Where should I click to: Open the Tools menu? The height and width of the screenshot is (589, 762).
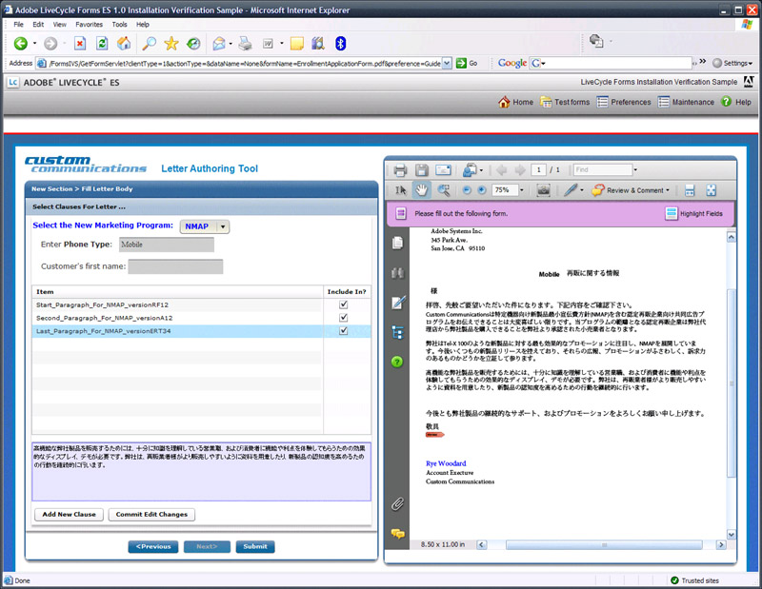(x=120, y=25)
